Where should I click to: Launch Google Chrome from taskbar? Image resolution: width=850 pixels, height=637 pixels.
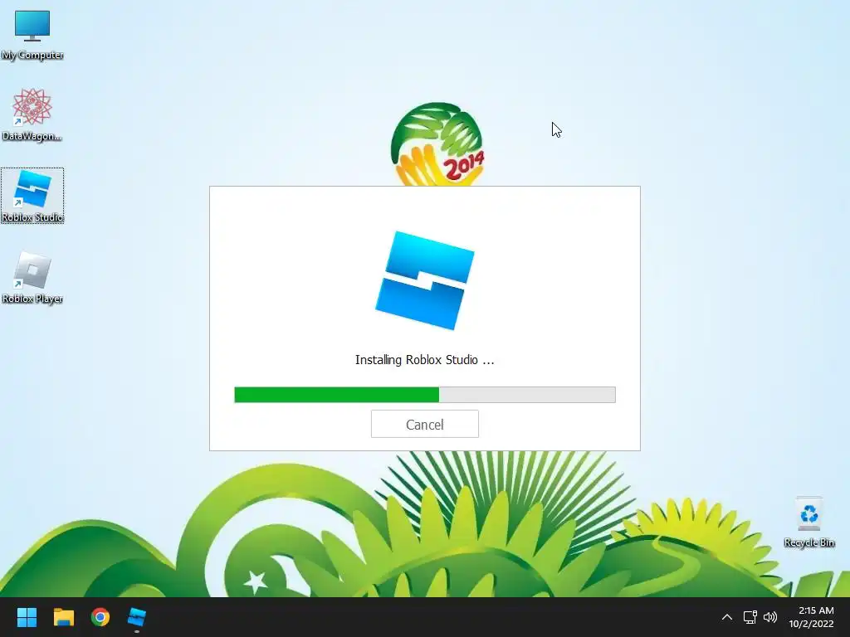point(100,617)
